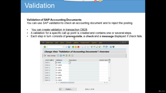Select the row selector for row 1000 2
Screen dimensions: 166x93
[x=44, y=75]
